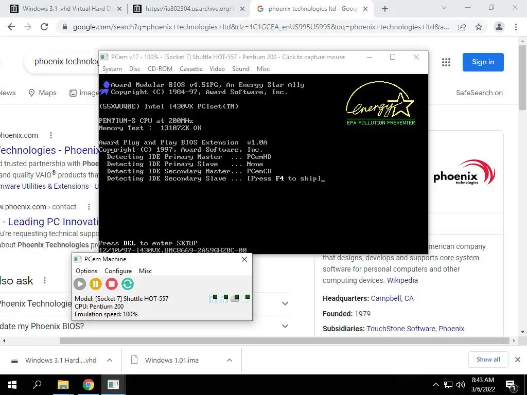This screenshot has width=527, height=395.
Task: Open the Cassette menu in PCem
Action: point(191,69)
